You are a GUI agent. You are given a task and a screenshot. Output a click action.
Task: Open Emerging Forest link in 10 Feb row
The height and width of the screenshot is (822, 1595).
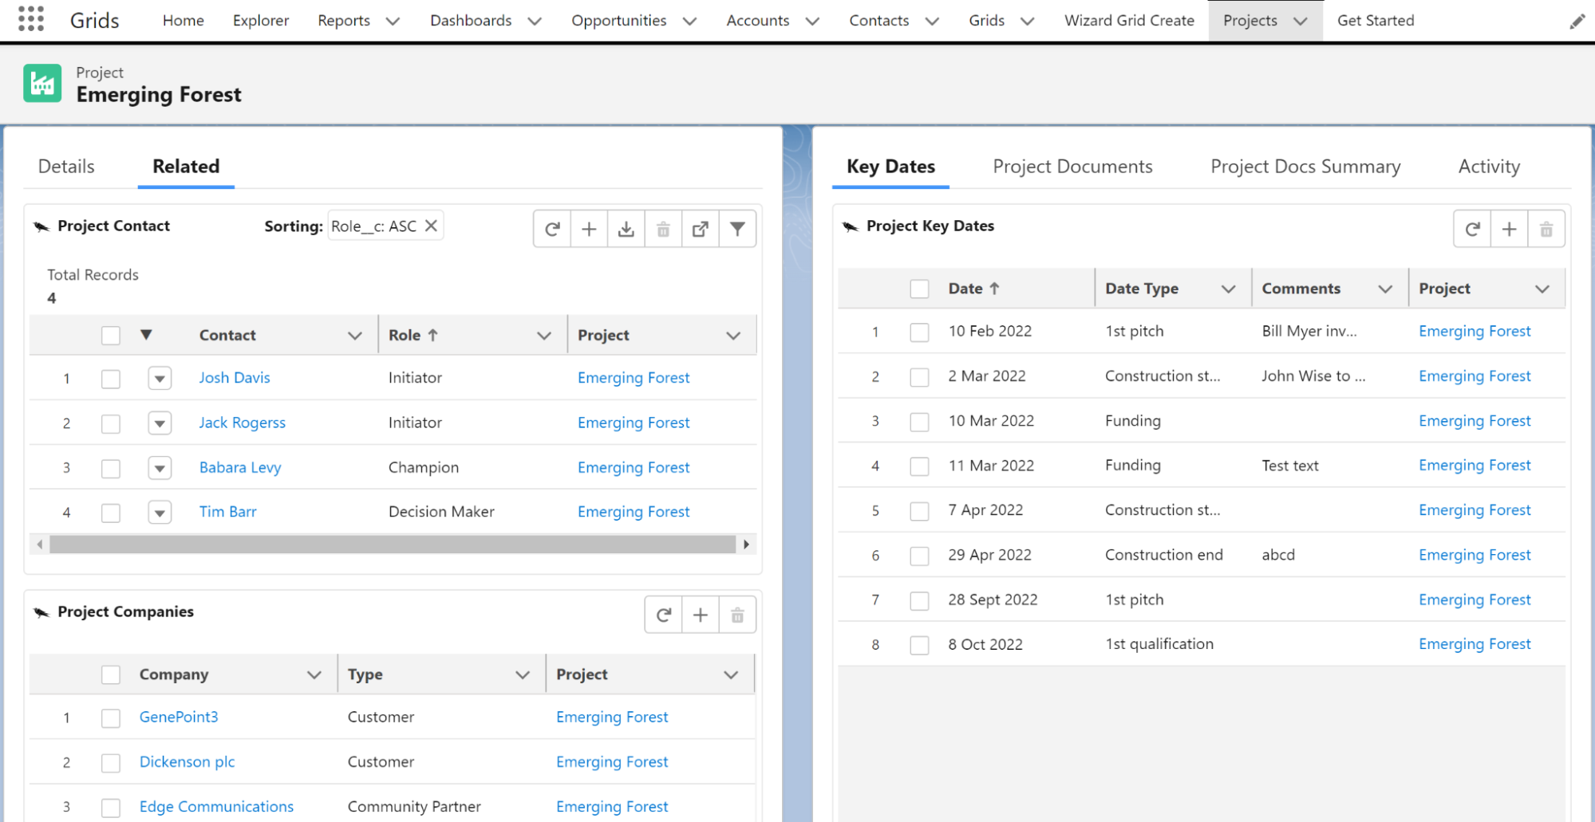(x=1475, y=331)
